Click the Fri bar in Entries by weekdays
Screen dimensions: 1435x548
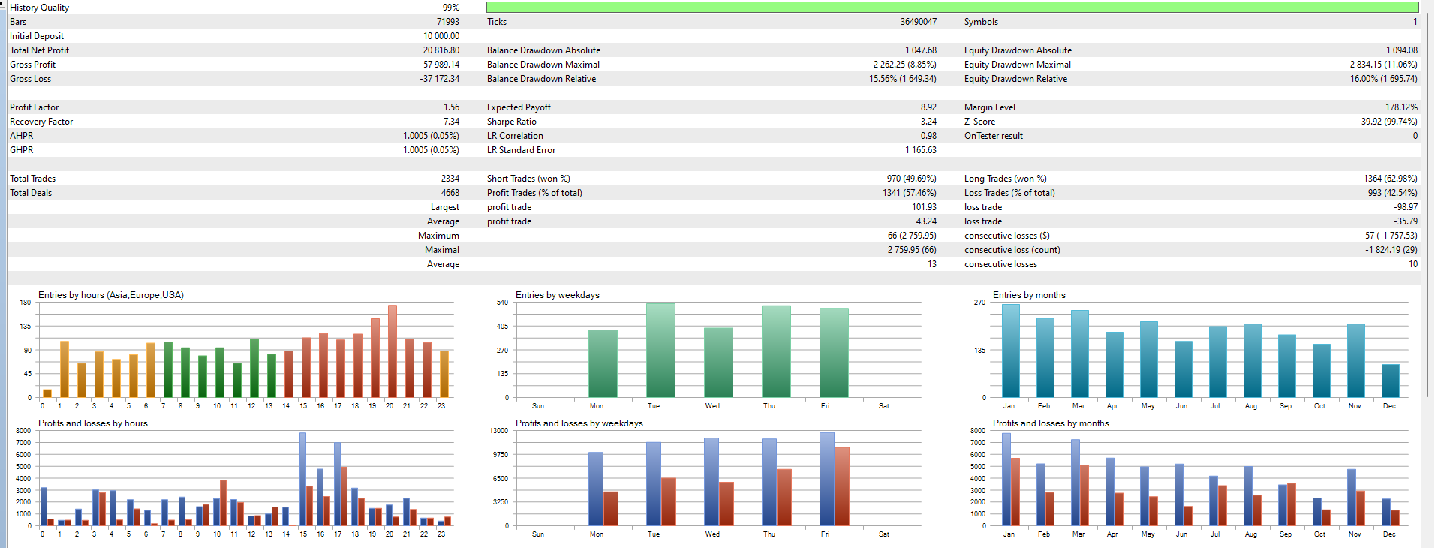834,353
